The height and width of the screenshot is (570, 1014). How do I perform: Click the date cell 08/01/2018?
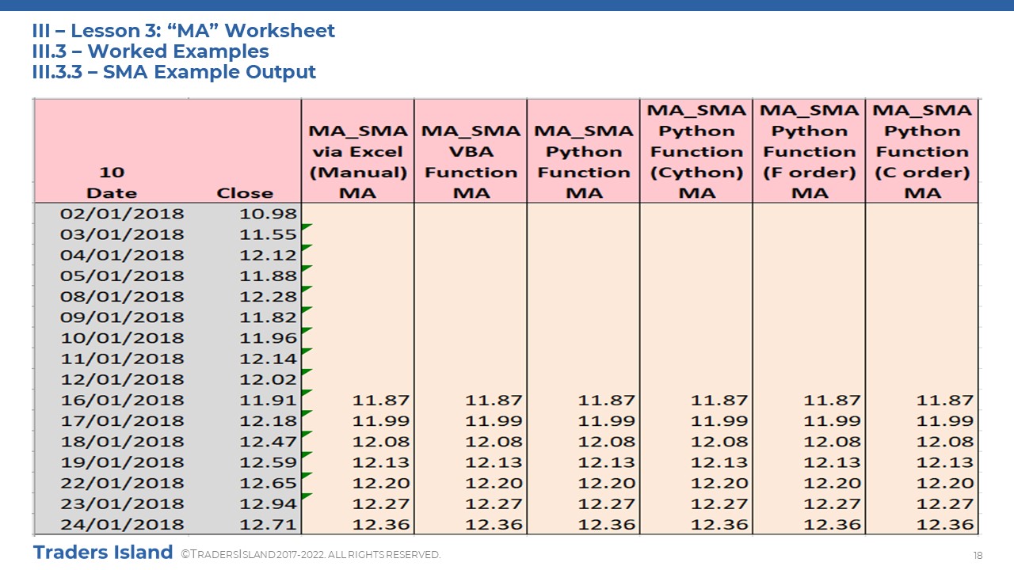click(x=122, y=296)
